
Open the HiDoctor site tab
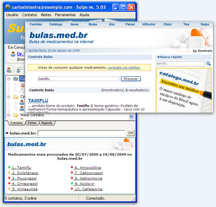149,24
